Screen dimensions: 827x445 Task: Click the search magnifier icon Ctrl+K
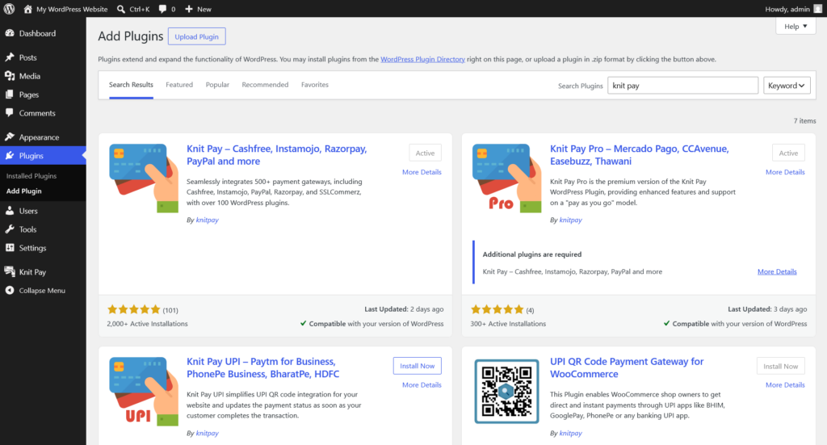121,9
